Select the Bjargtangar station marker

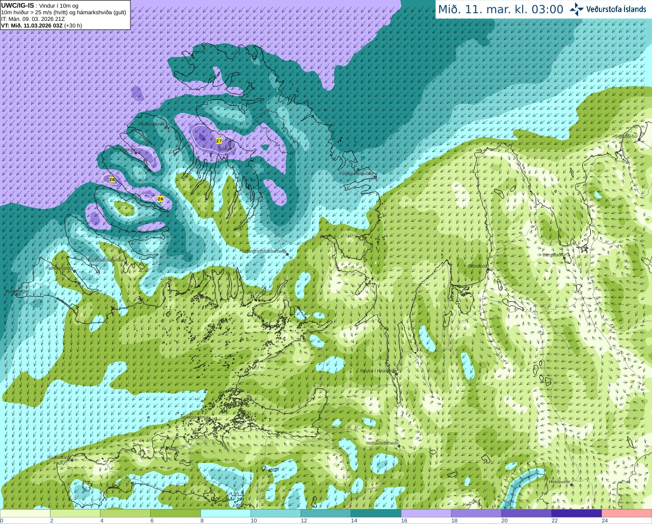point(17,295)
